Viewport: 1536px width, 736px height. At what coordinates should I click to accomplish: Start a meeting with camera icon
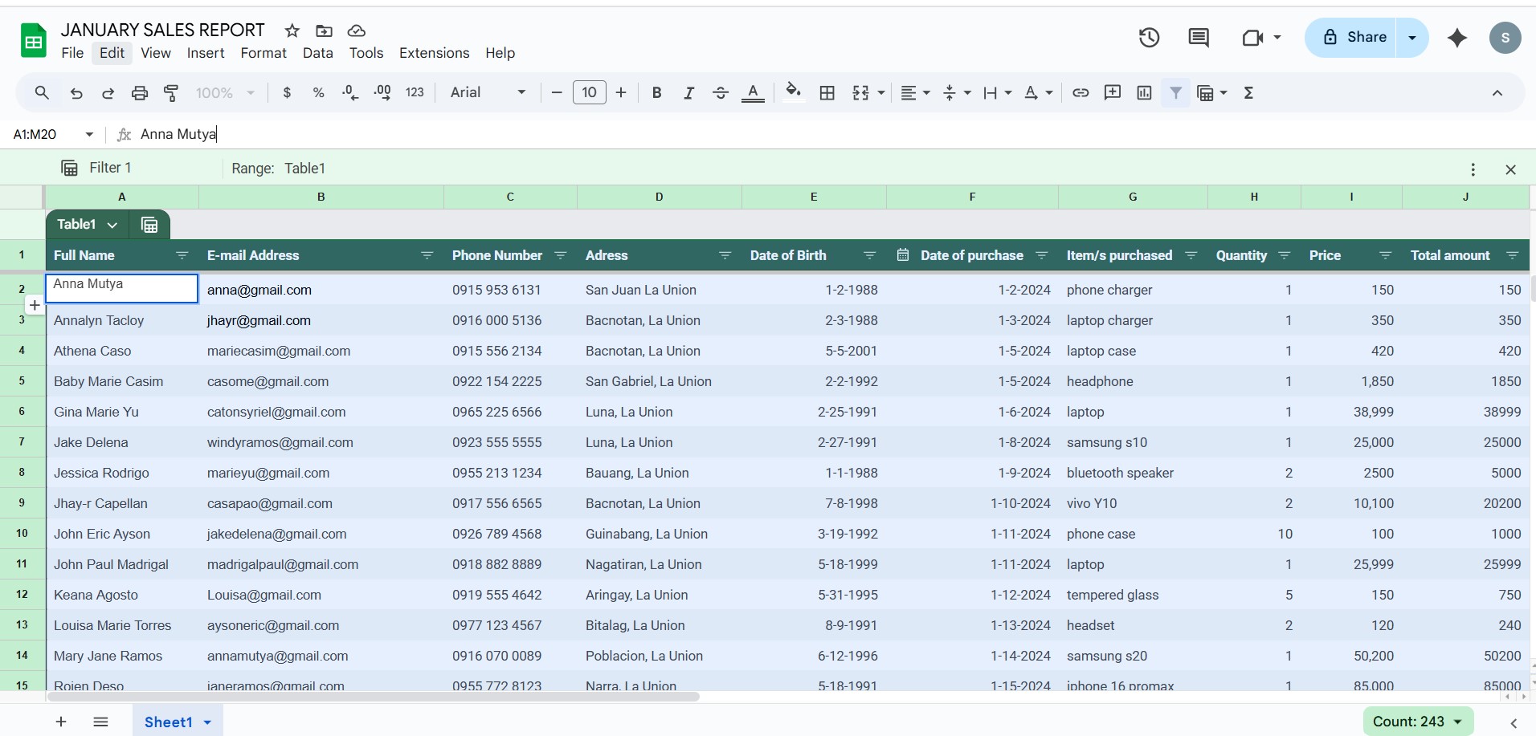pyautogui.click(x=1252, y=37)
